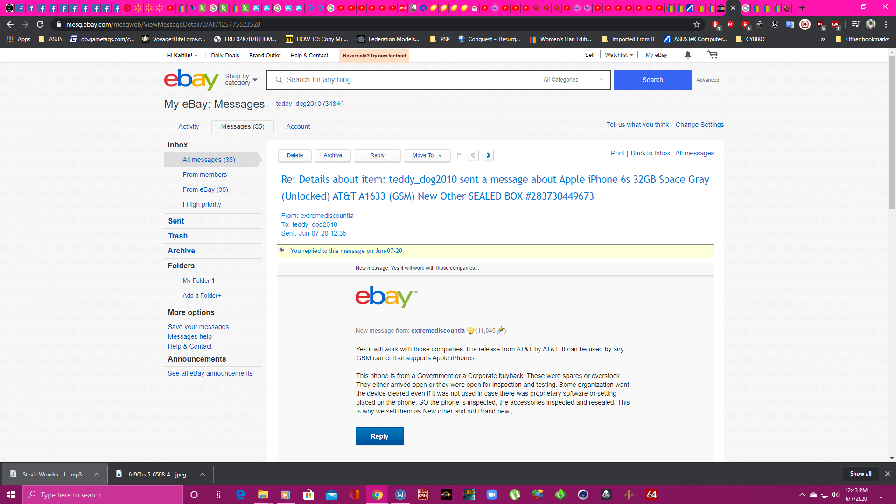The width and height of the screenshot is (896, 504).
Task: Open Cortana circle on taskbar
Action: [194, 495]
